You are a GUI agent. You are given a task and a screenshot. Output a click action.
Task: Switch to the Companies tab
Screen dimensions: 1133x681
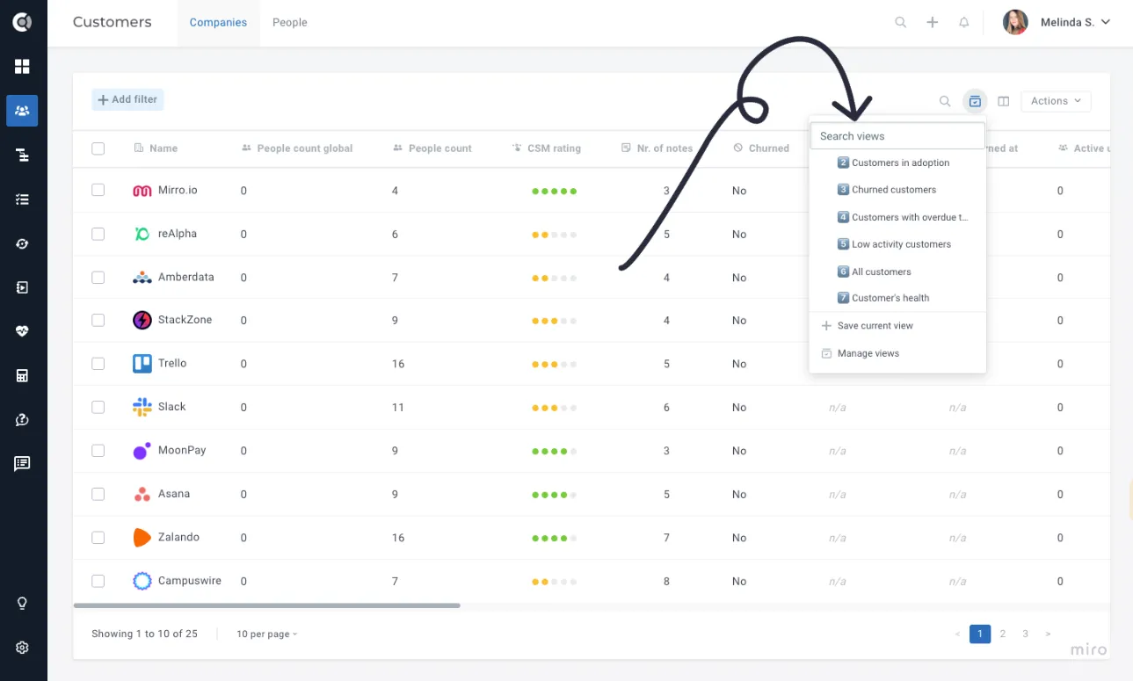pos(218,23)
